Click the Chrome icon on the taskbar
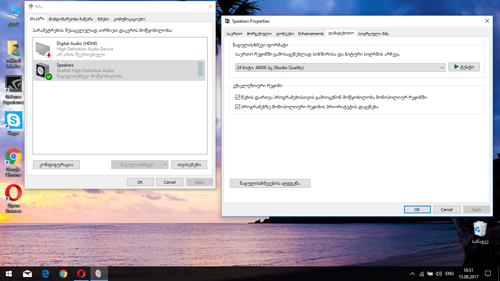This screenshot has height=281, width=500. (x=63, y=273)
